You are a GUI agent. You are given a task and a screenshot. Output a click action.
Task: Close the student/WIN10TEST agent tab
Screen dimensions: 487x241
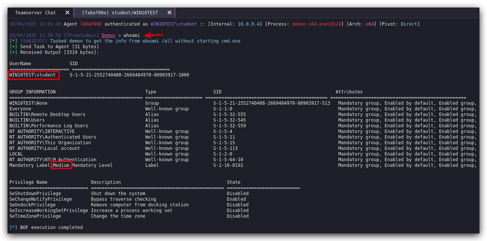point(169,13)
